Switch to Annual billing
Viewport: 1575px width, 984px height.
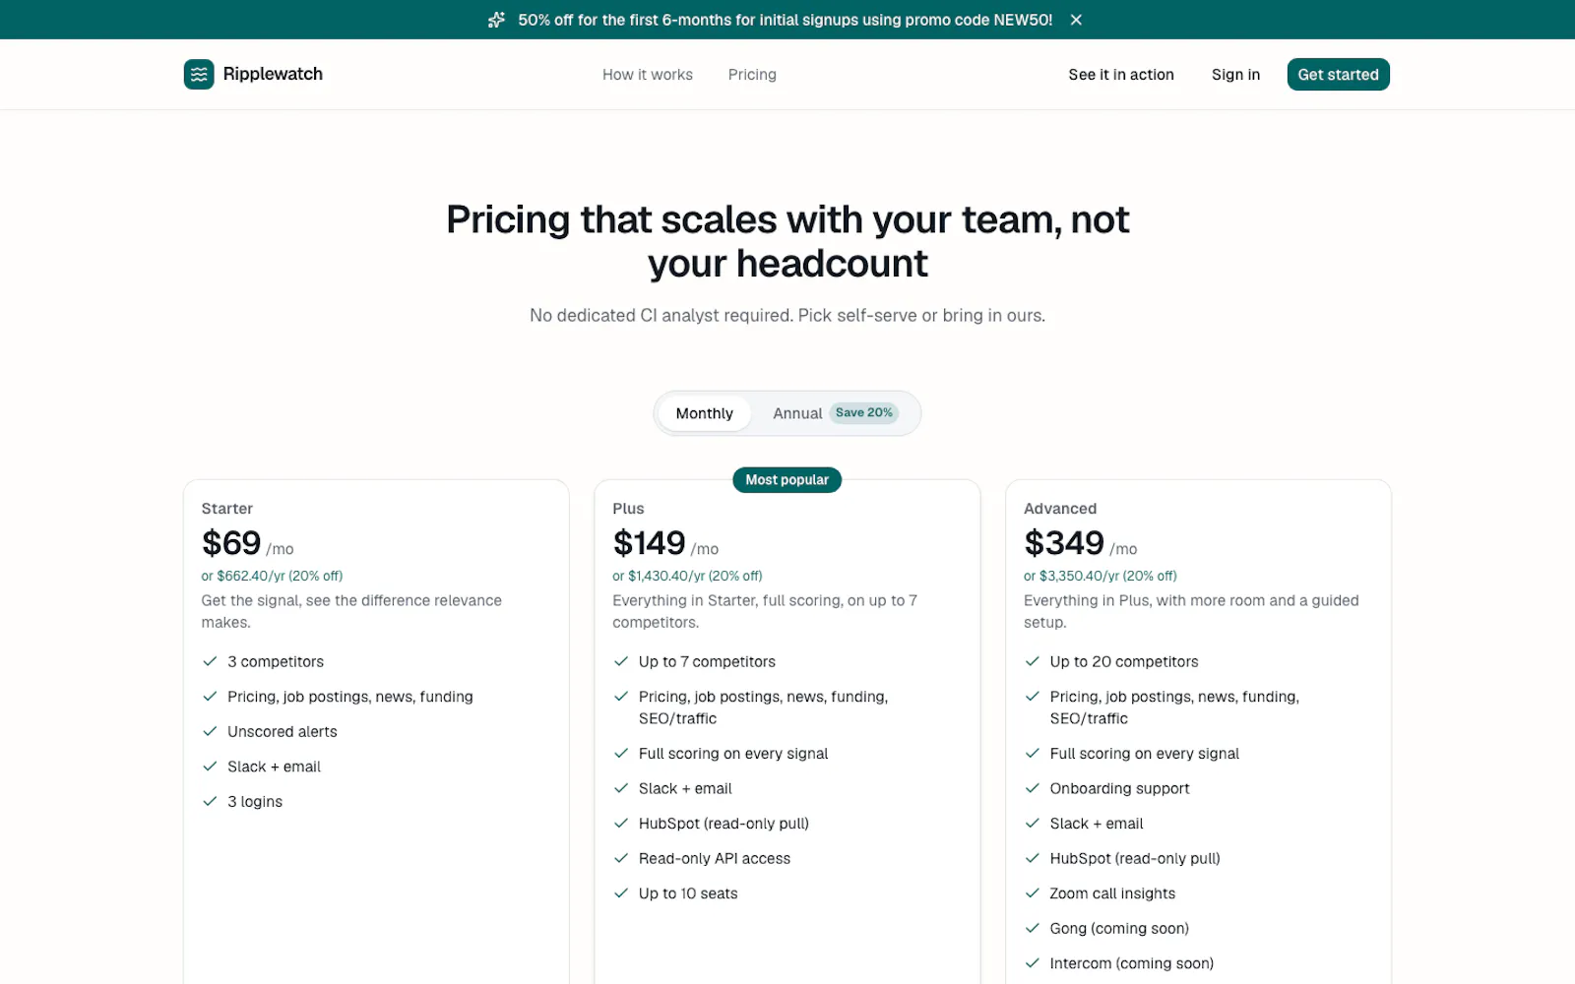(x=796, y=413)
